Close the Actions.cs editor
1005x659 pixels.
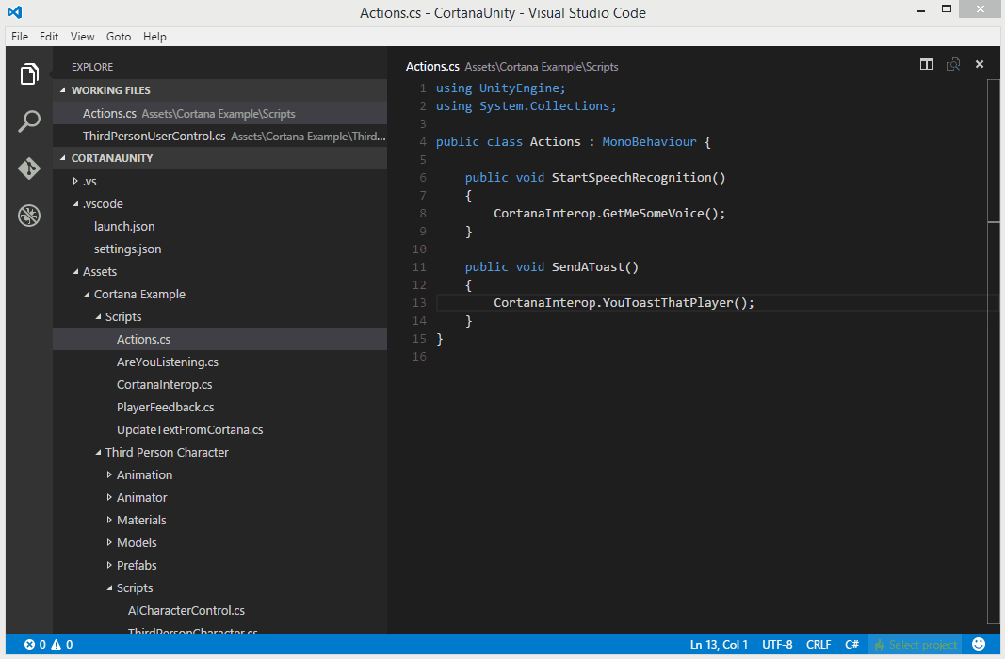pyautogui.click(x=980, y=64)
